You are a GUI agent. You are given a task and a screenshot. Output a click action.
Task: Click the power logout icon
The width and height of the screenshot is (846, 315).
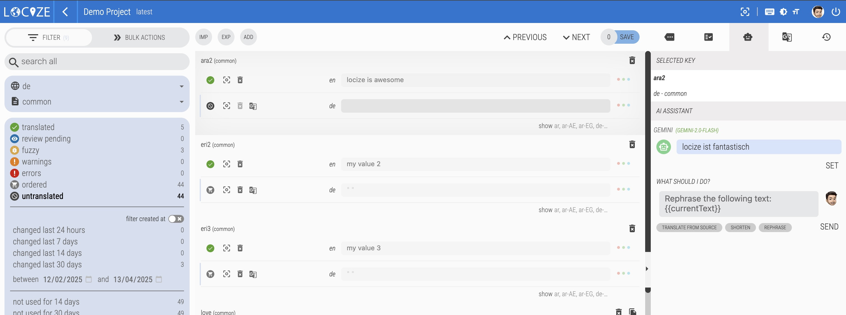pyautogui.click(x=836, y=12)
